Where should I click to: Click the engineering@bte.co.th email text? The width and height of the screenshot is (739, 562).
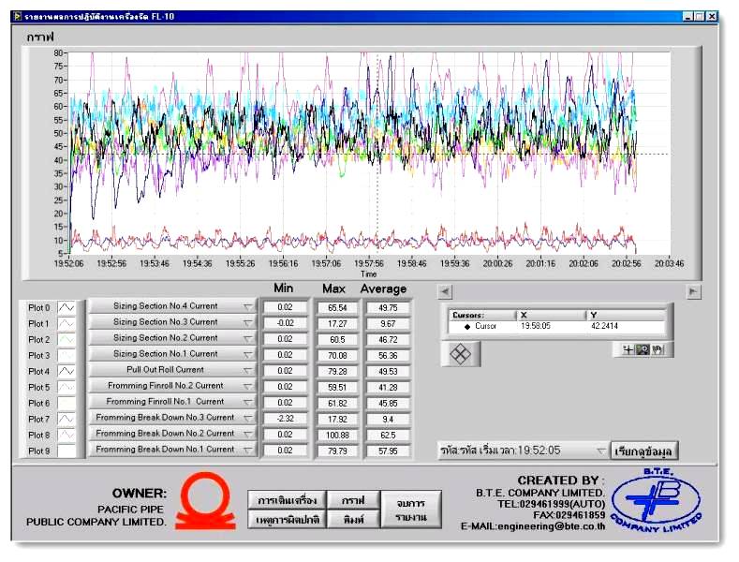pos(551,526)
